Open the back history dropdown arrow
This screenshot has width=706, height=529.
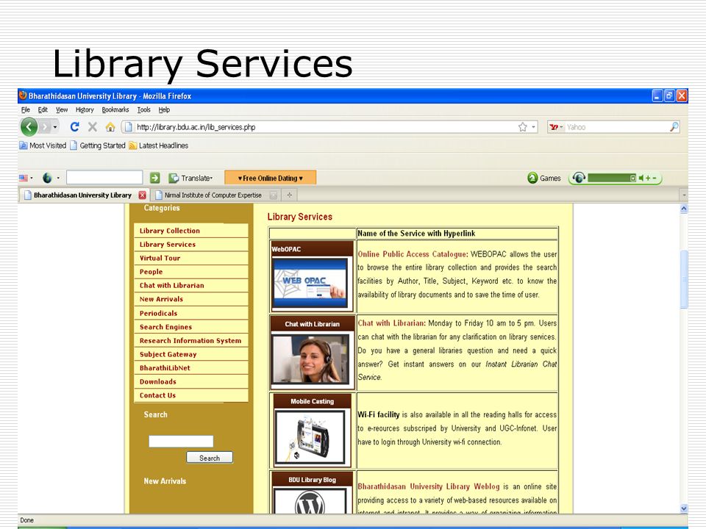(x=55, y=127)
